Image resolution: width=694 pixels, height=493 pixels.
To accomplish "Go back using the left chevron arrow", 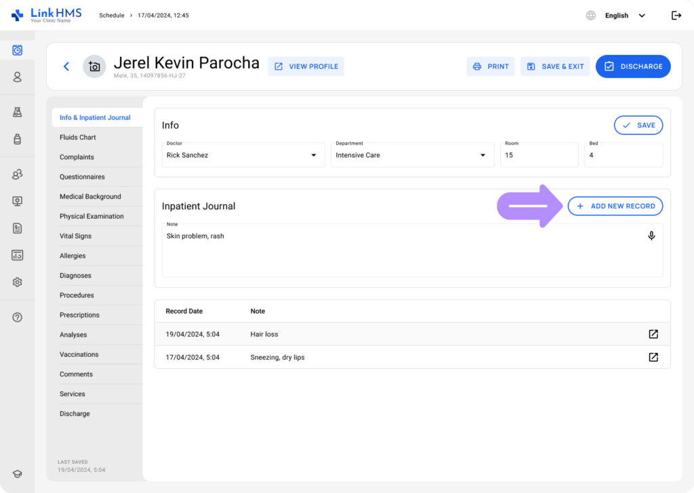I will pos(66,66).
